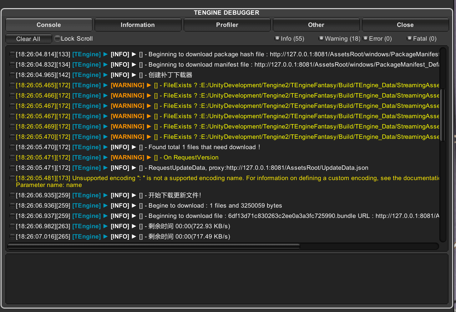The height and width of the screenshot is (312, 456).
Task: Select the first FileExists warning at 18:26:05.465
Action: pos(219,85)
